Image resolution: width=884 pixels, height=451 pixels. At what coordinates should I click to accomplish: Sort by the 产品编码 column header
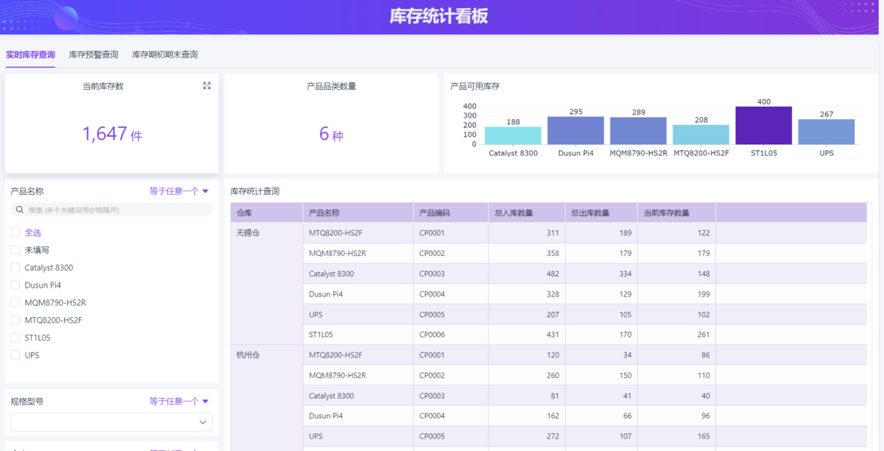(451, 213)
